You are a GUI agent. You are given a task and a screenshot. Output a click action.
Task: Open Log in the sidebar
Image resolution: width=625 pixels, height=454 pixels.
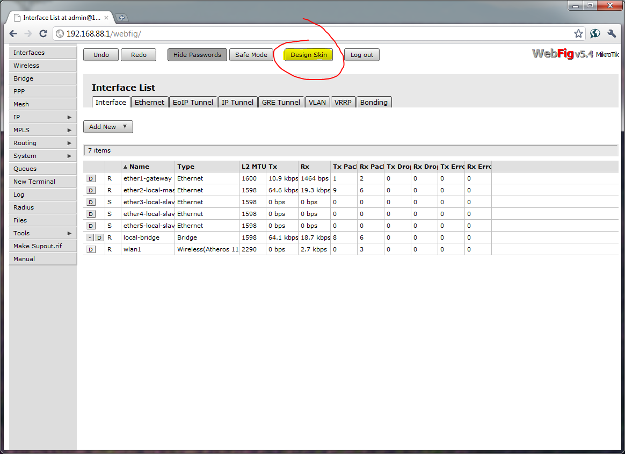(42, 194)
